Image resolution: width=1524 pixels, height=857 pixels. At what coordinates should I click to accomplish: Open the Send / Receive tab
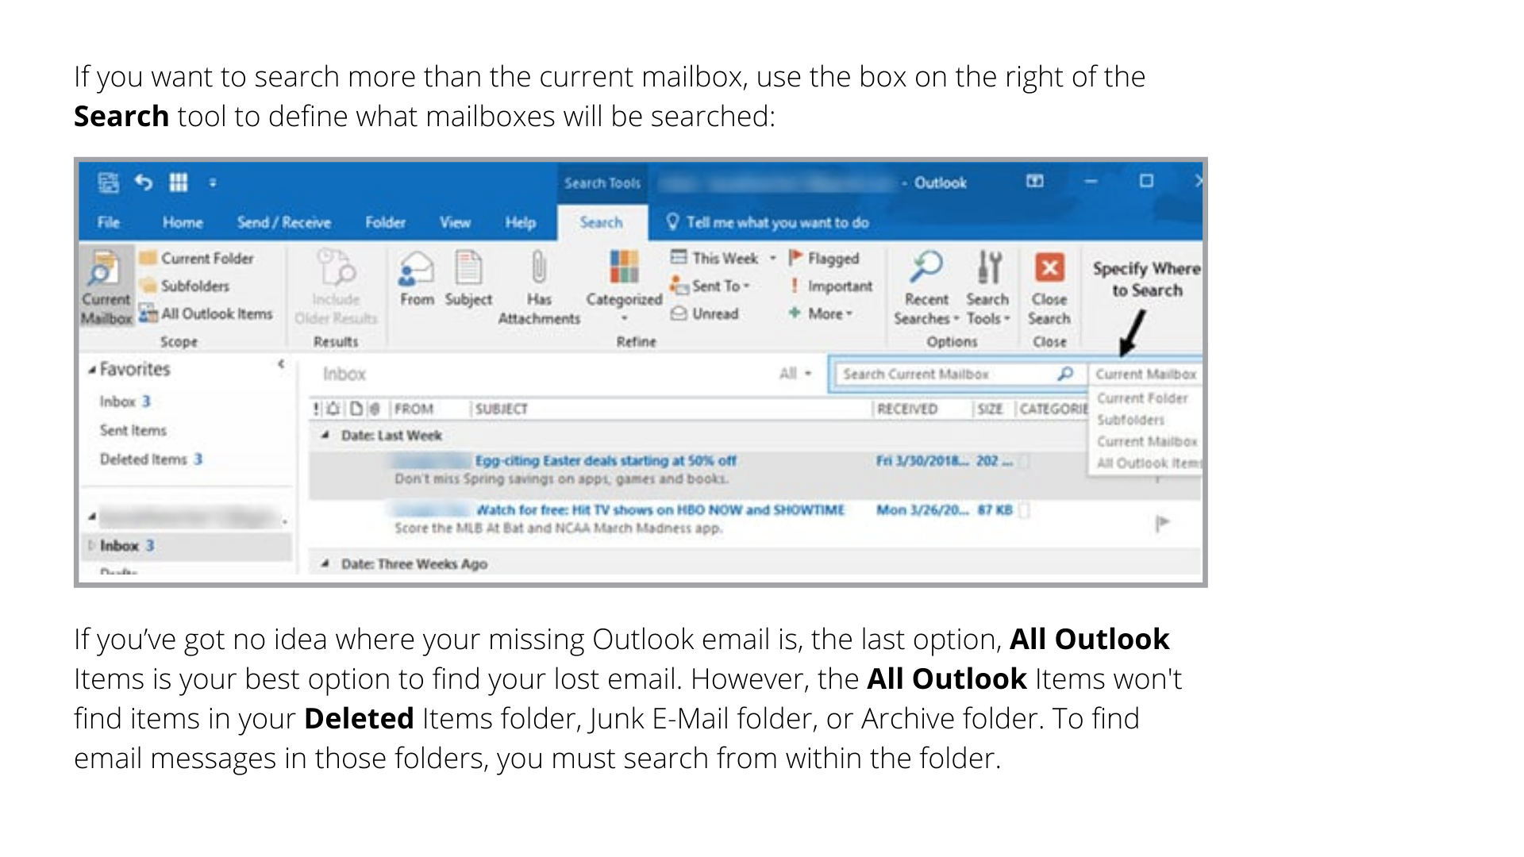coord(283,223)
